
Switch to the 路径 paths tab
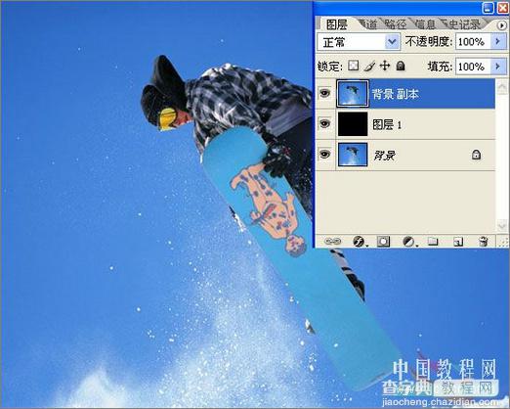395,24
